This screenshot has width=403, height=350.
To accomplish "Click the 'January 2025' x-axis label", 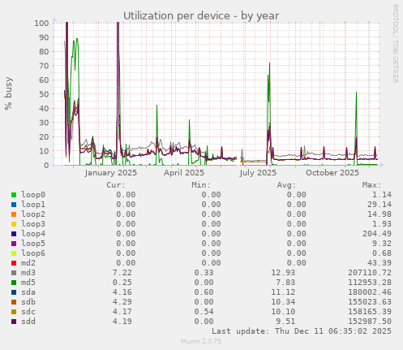I will pos(111,173).
